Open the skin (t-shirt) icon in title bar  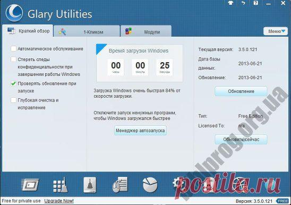click(x=230, y=3)
